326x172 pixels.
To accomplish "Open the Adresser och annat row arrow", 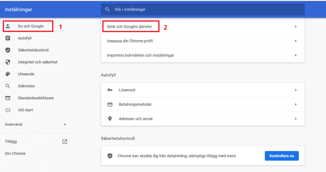I will (x=296, y=119).
